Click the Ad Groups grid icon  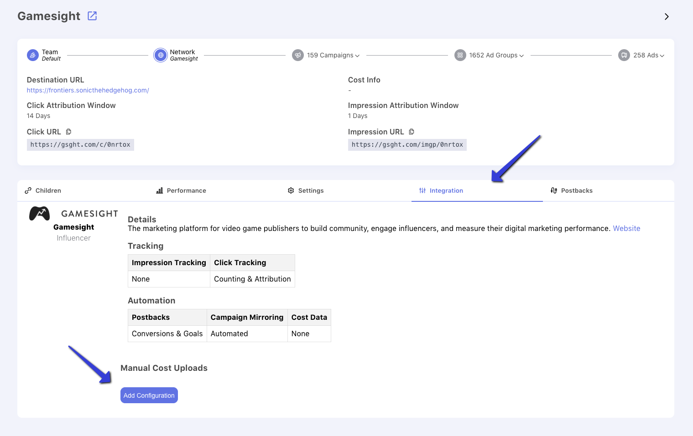click(x=460, y=55)
